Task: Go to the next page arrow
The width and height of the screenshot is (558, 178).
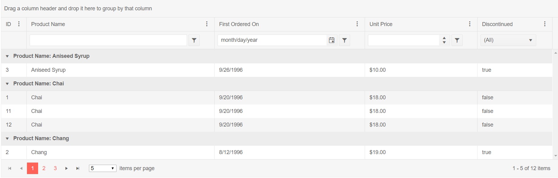Action: 66,168
